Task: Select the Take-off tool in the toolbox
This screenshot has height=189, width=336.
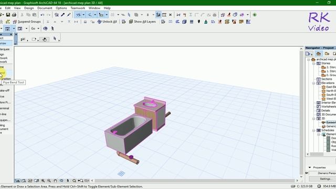Action: (x=5, y=91)
